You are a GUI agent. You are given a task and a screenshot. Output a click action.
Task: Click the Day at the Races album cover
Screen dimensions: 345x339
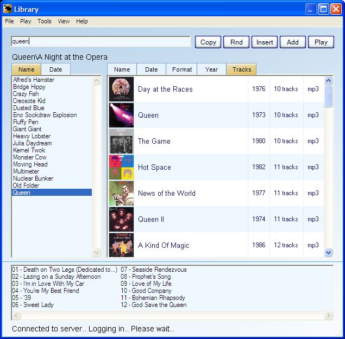pos(121,89)
